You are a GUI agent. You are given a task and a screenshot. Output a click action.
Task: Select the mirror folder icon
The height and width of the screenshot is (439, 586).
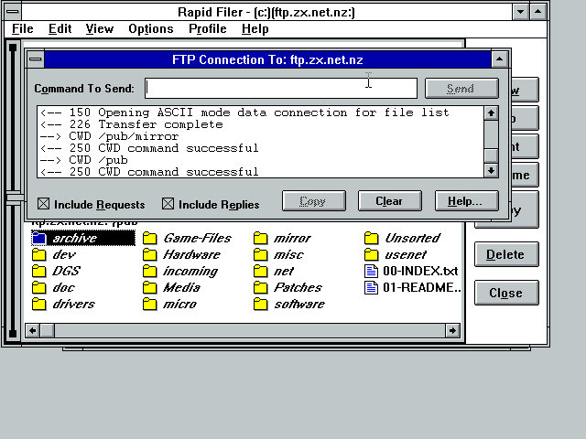[261, 239]
